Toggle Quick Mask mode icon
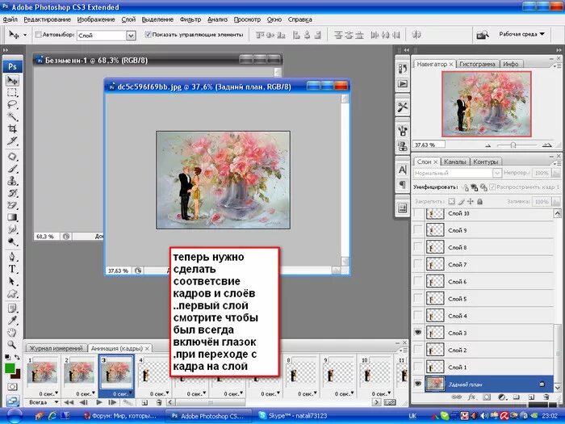 click(x=13, y=387)
